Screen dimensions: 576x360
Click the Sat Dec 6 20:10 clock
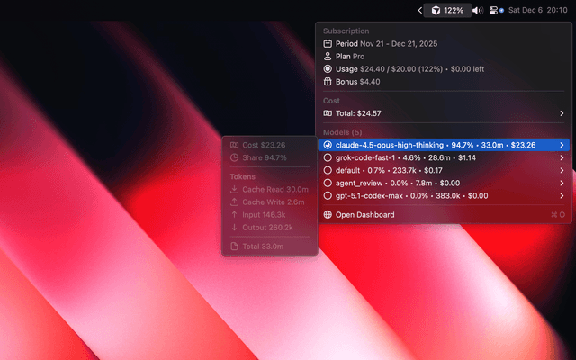tap(538, 10)
